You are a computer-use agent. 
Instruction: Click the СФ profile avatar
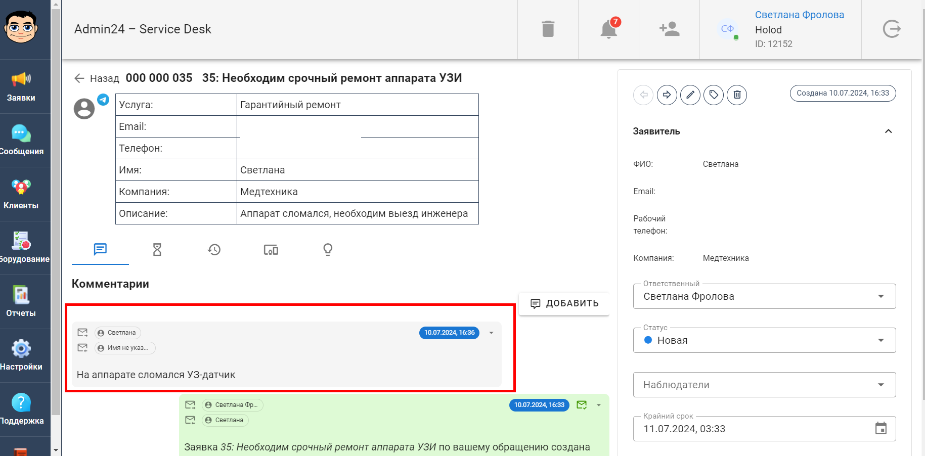[727, 29]
